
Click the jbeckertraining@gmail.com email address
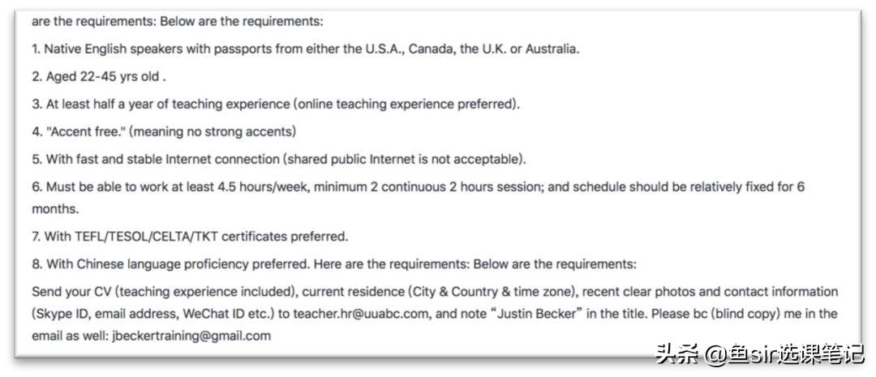coord(191,335)
